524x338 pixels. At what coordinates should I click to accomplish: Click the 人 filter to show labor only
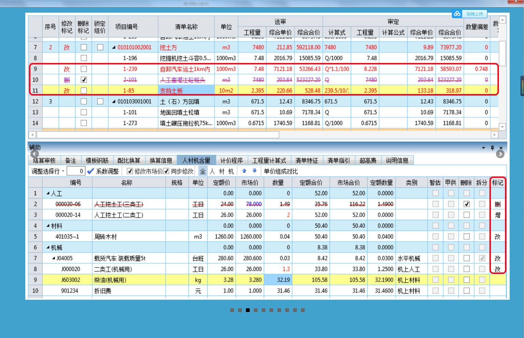click(212, 171)
